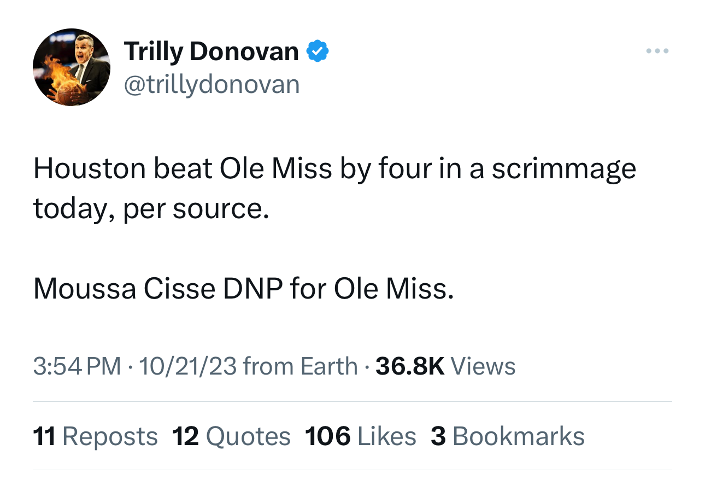Open the @trillydonovan handle link
The width and height of the screenshot is (705, 485).
click(x=212, y=84)
